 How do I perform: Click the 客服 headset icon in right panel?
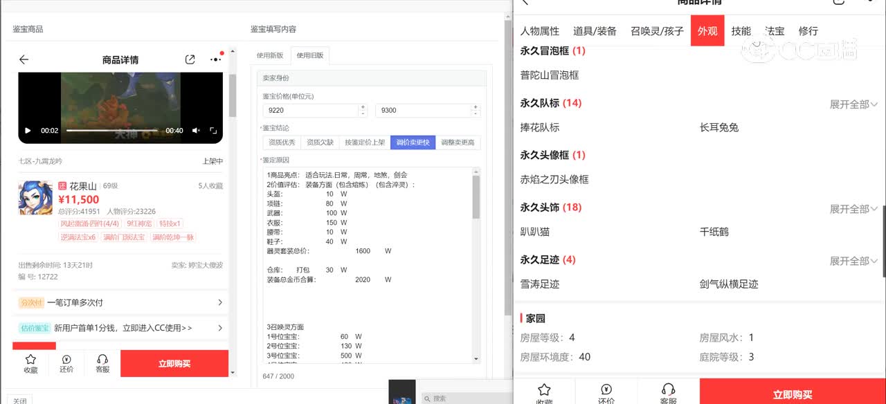point(668,393)
